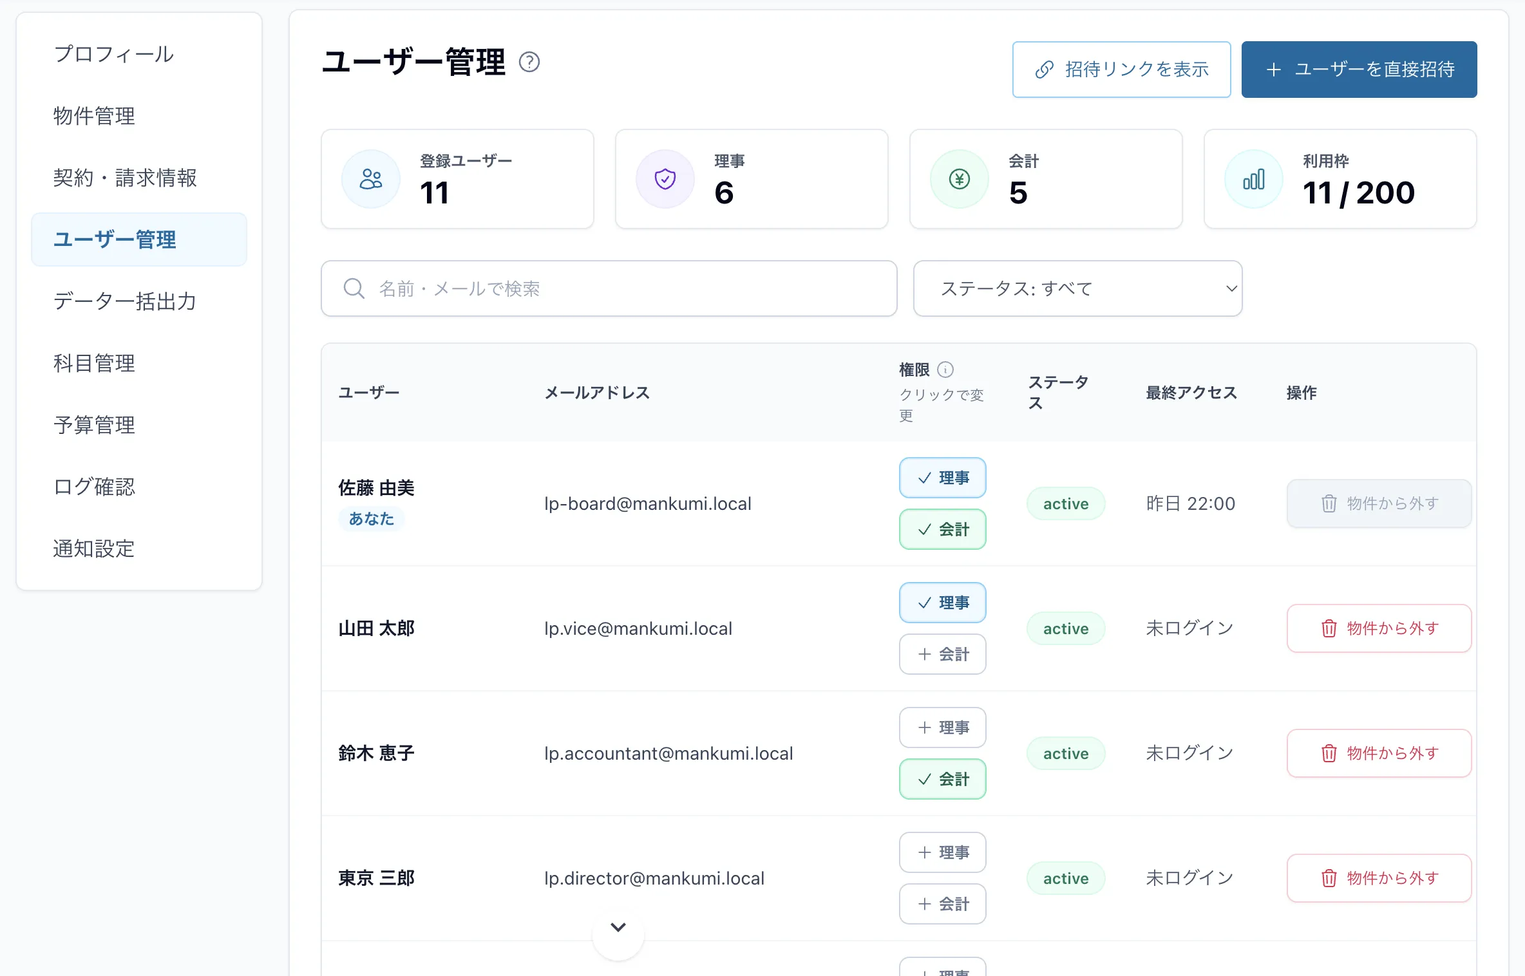
Task: Click the info icon beside 権限 header
Action: tap(945, 370)
